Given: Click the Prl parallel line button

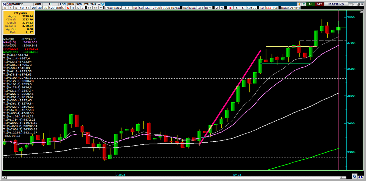Looking at the screenshot, I should [135, 8].
